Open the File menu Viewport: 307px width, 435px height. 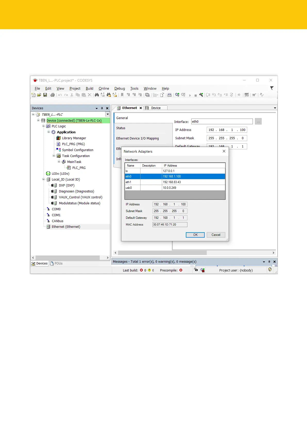coord(37,88)
